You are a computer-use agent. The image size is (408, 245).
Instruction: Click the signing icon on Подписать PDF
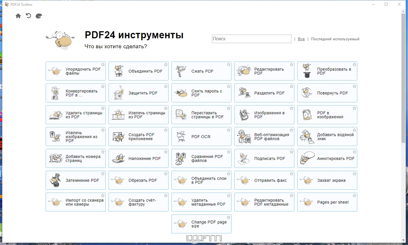[244, 158]
